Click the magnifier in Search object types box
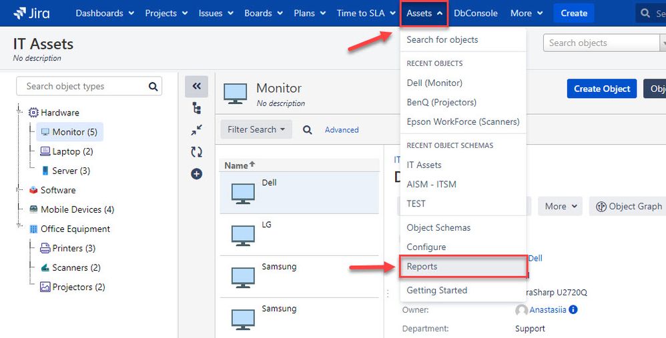The image size is (666, 338). coord(153,87)
